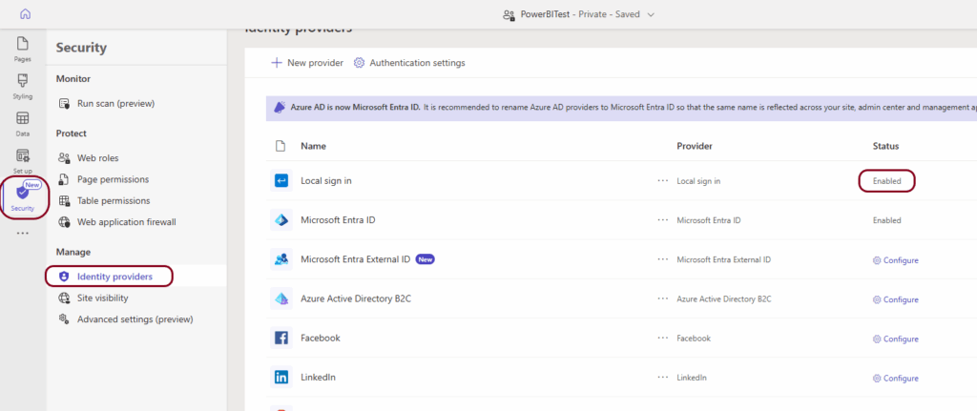Open more options for Facebook
This screenshot has width=977, height=411.
click(662, 339)
